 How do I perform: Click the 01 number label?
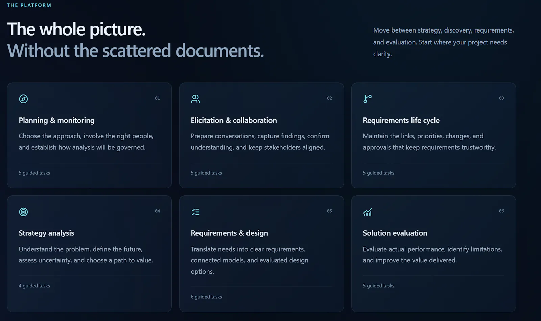[x=157, y=98]
